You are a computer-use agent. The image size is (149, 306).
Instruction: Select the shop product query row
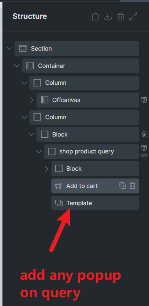pos(91,152)
